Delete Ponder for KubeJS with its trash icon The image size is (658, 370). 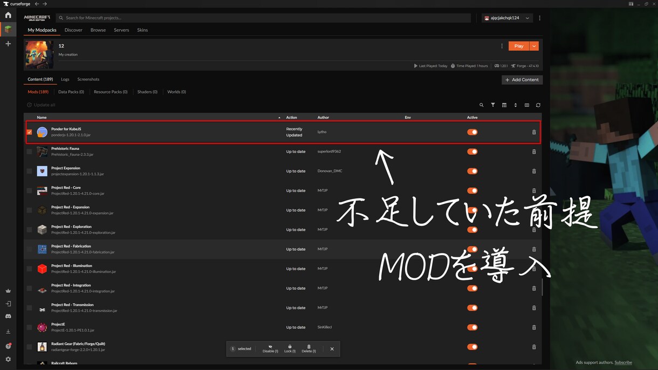(x=534, y=132)
